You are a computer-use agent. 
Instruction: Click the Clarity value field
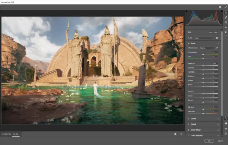[x=215, y=96]
